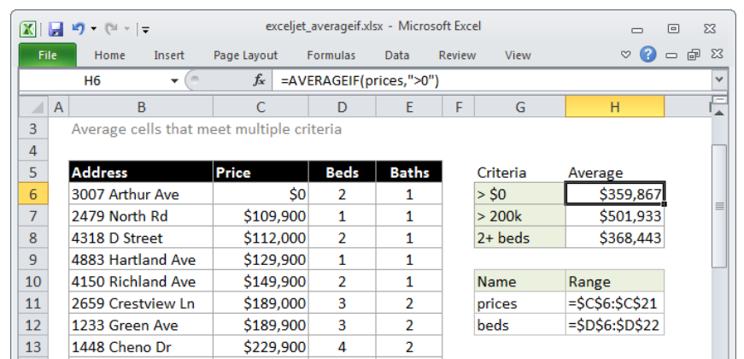
Task: Open the Page Layout ribbon tab
Action: pyautogui.click(x=245, y=55)
